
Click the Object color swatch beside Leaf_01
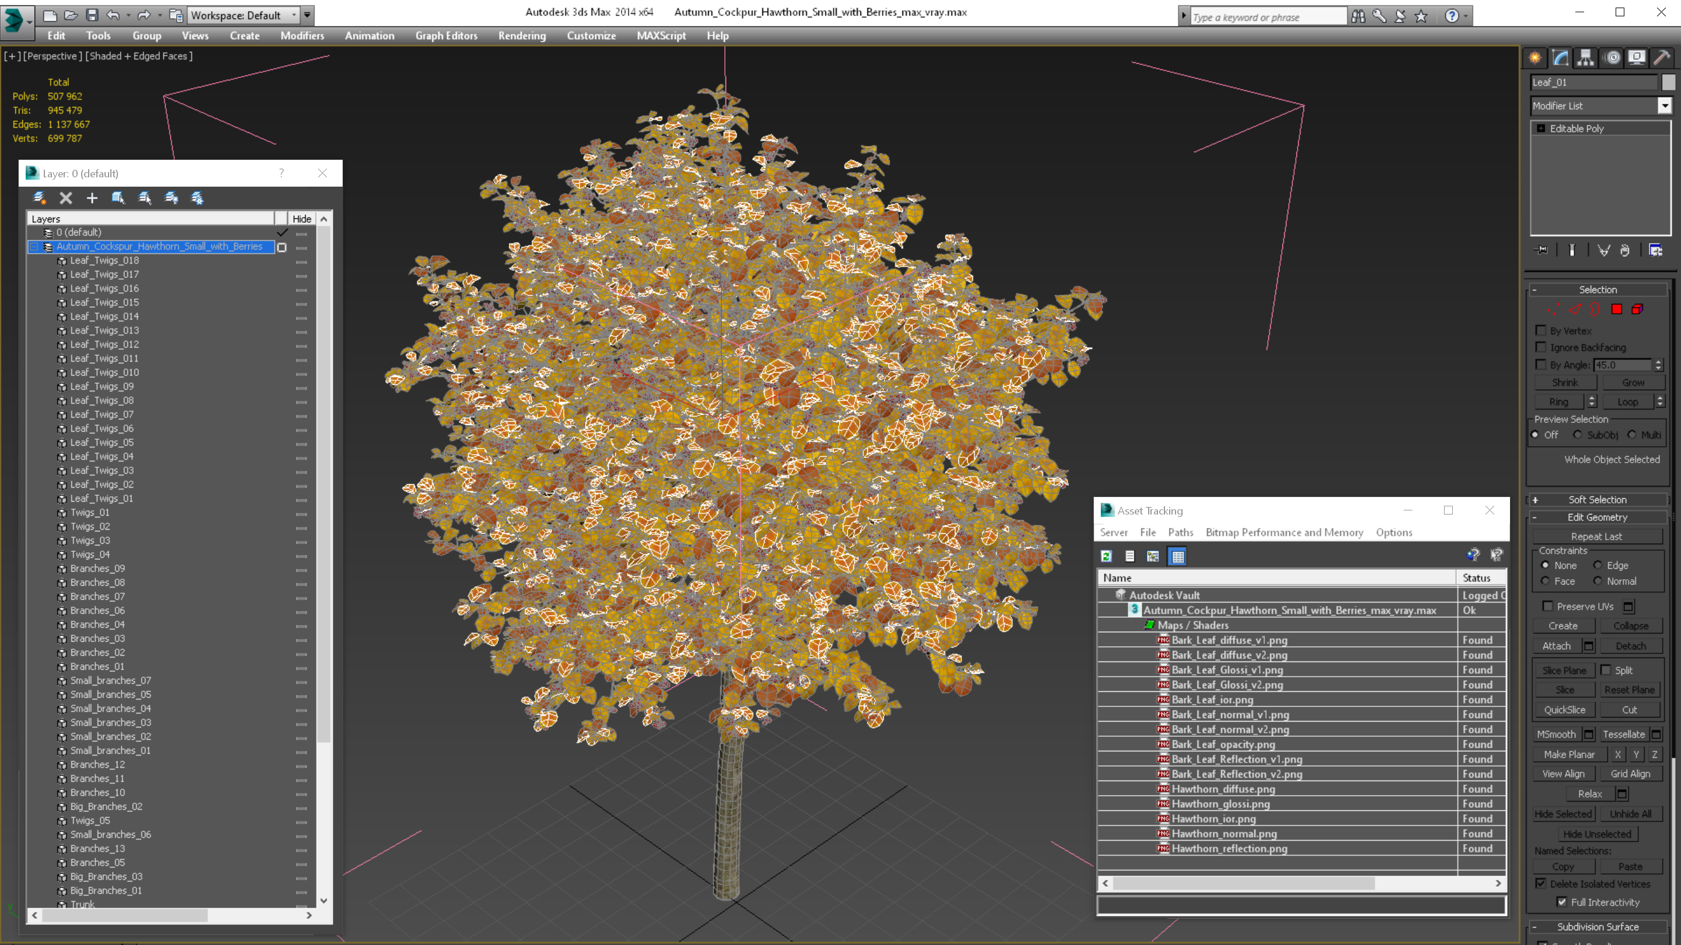click(x=1668, y=82)
